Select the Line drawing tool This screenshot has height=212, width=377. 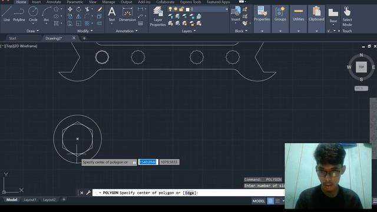(x=6, y=14)
